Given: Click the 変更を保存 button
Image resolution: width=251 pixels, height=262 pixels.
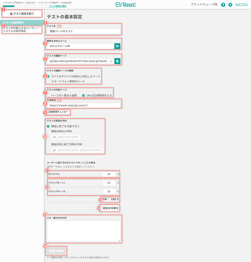Looking at the screenshot, I should coord(56,251).
